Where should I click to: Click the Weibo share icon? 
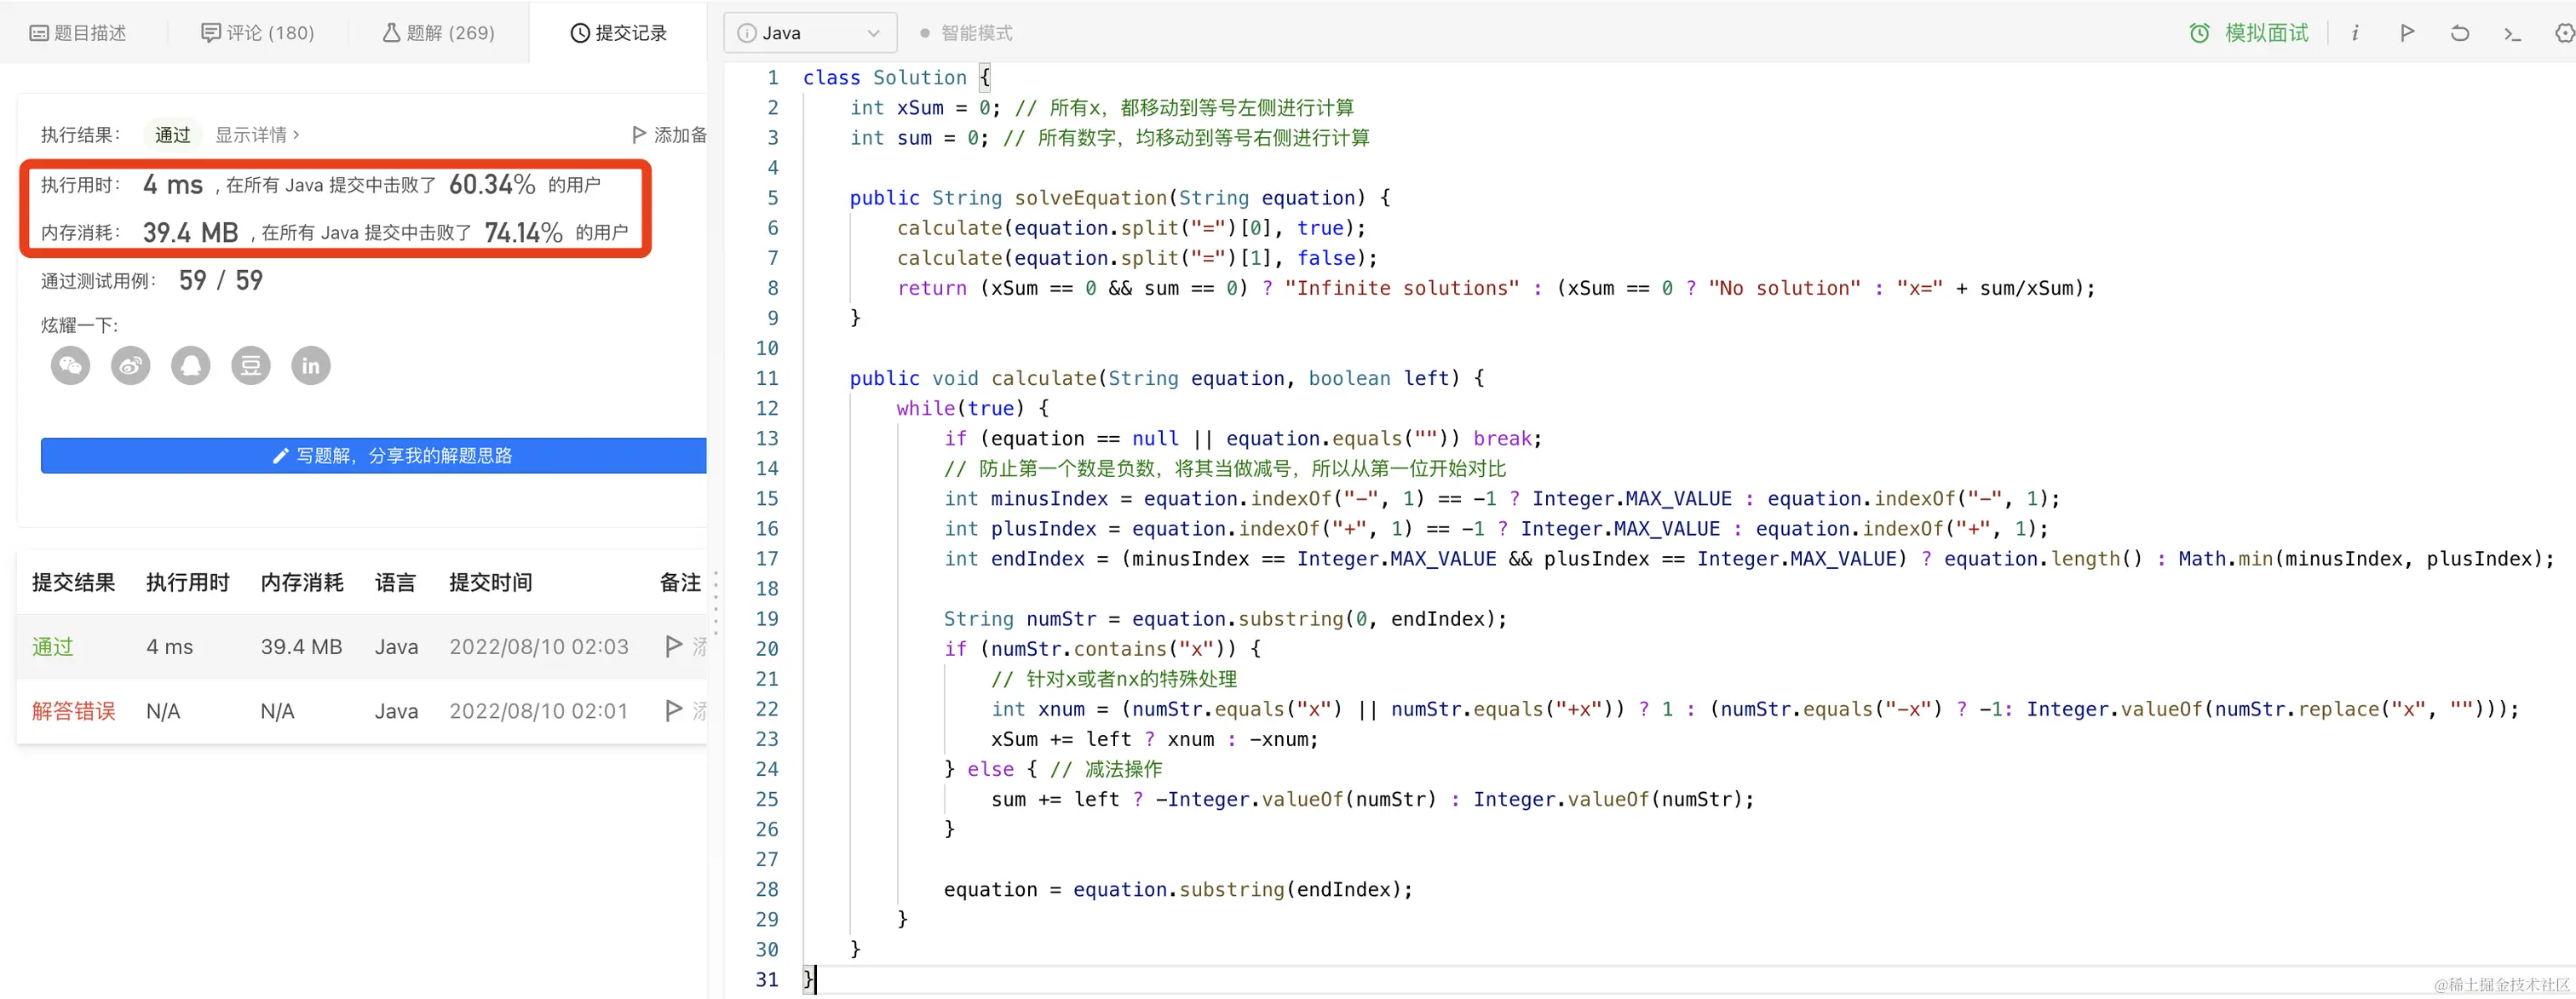click(130, 365)
